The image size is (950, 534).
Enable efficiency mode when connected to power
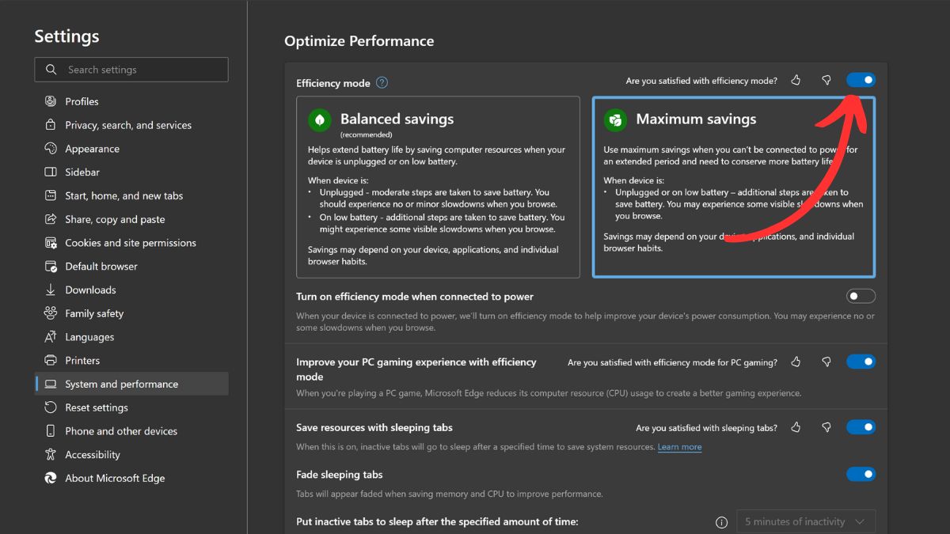click(x=861, y=296)
